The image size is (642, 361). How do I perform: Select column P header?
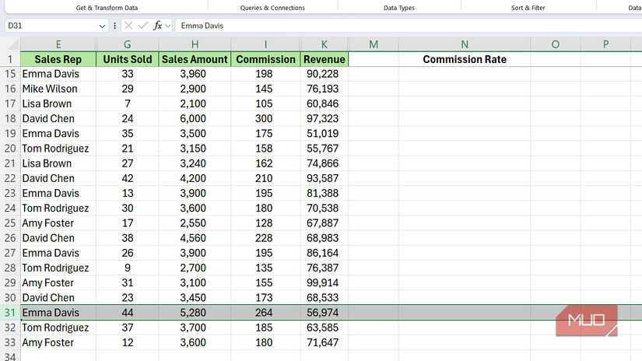coord(605,44)
